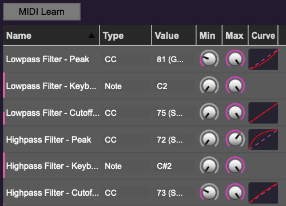
Task: Open the C2 value field
Action: point(174,86)
